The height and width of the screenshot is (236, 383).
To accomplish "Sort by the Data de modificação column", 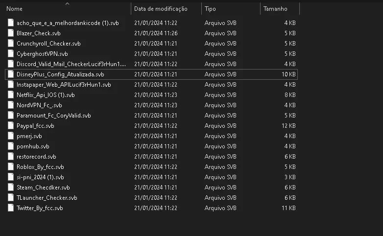I will point(161,9).
